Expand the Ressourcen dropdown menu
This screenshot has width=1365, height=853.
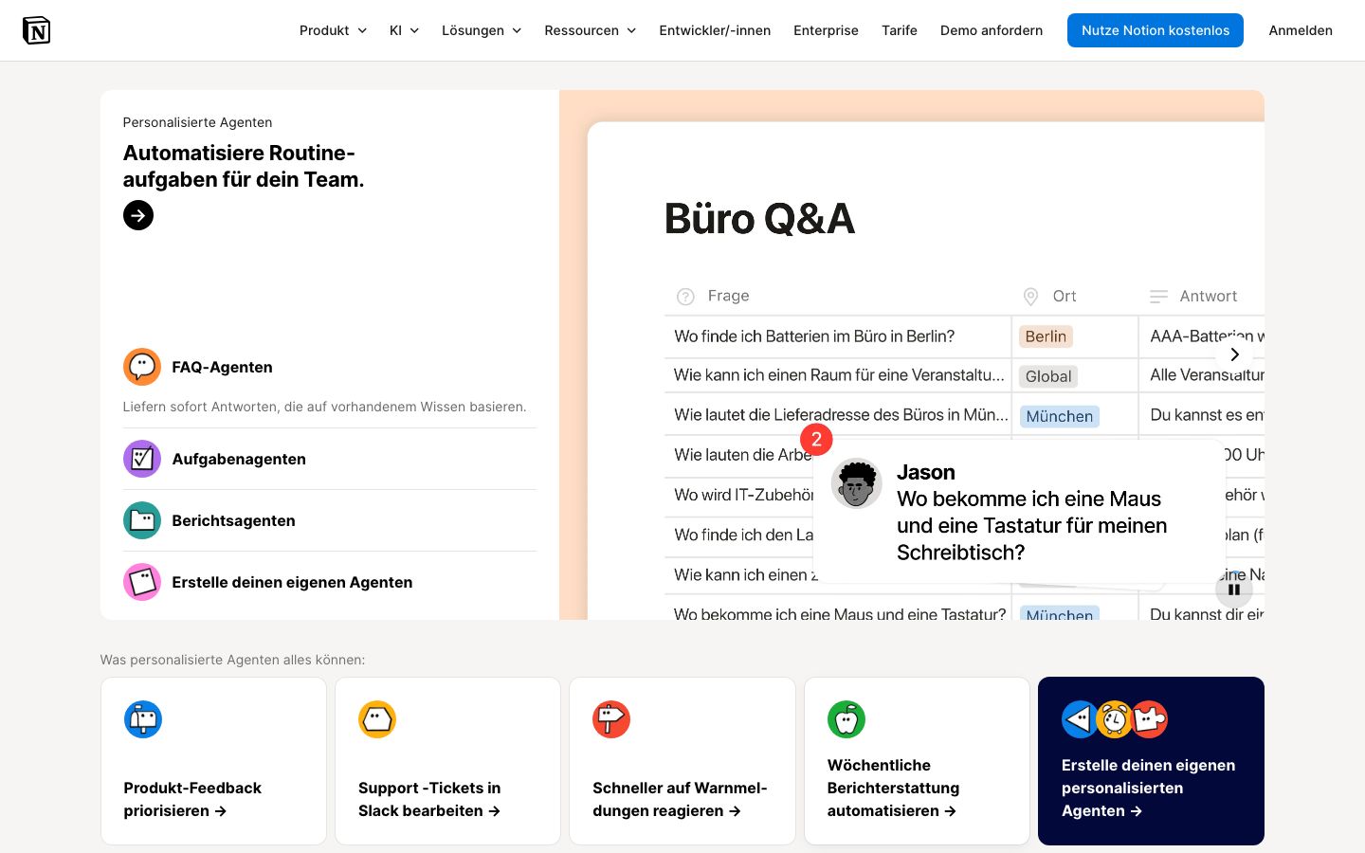point(590,30)
